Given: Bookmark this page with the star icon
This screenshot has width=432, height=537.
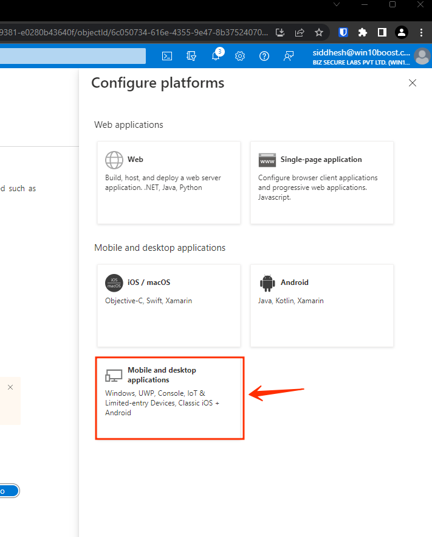Looking at the screenshot, I should [x=319, y=32].
